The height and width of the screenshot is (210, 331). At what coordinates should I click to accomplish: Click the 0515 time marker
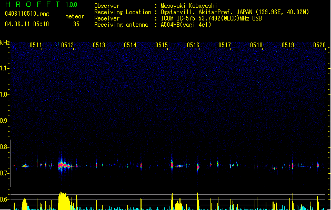point(162,45)
